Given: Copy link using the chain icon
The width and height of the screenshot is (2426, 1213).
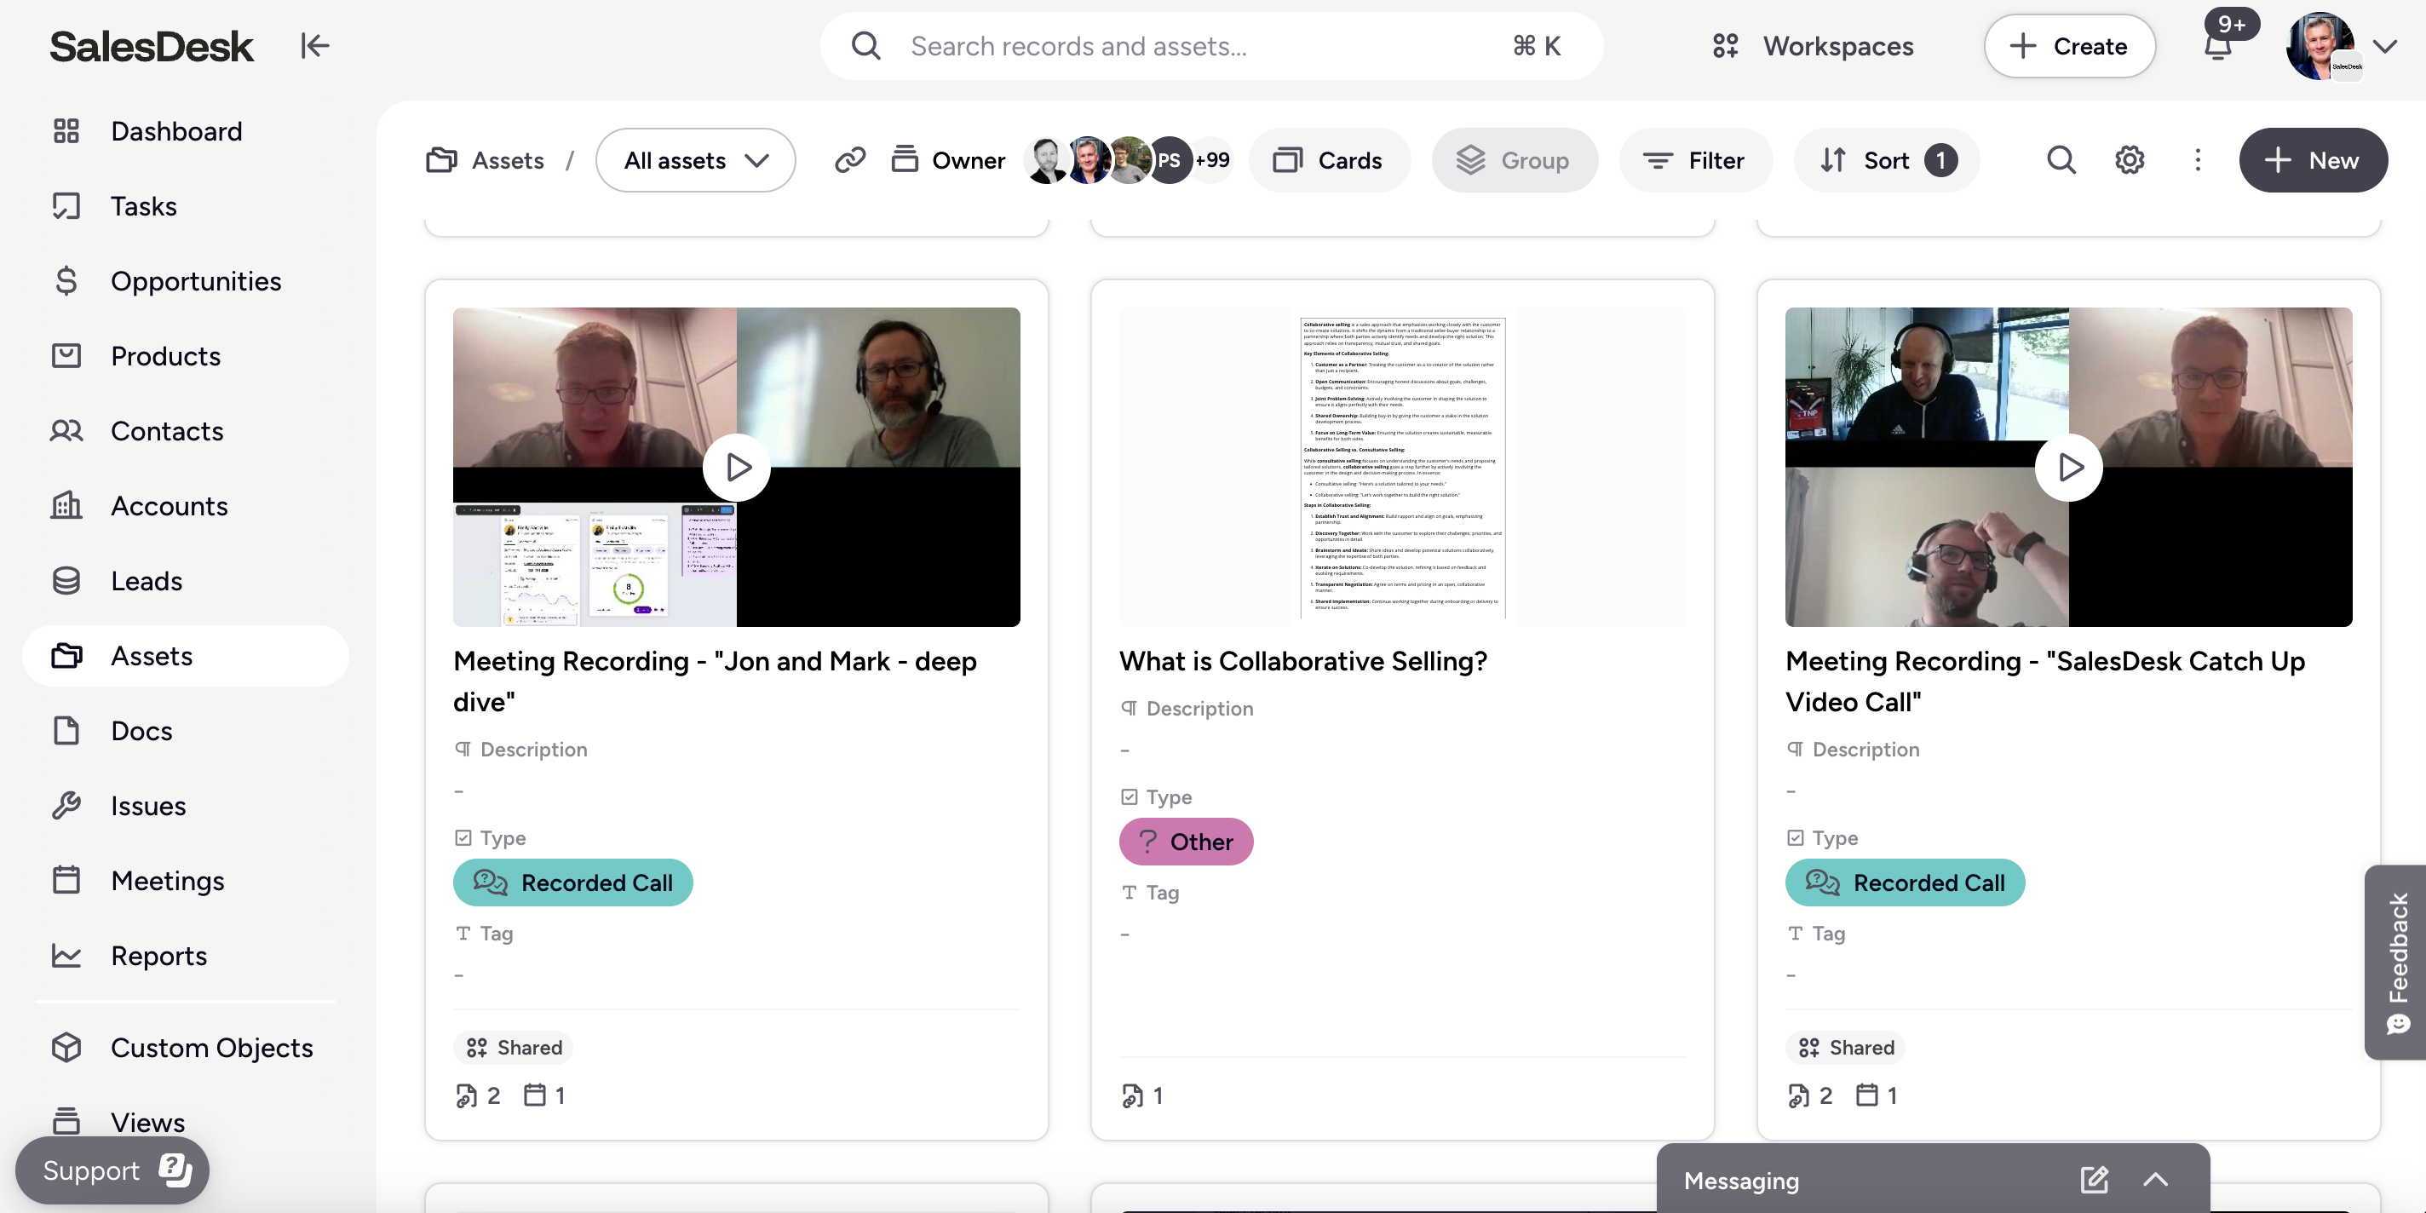Looking at the screenshot, I should coord(849,160).
